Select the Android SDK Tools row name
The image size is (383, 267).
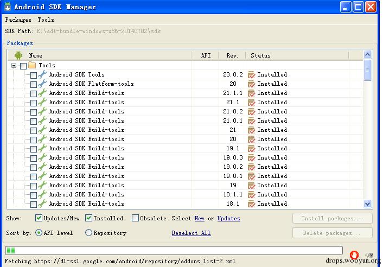[x=76, y=74]
